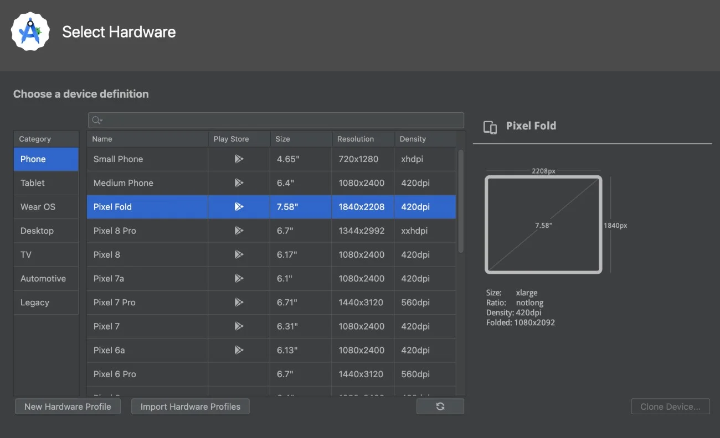The image size is (720, 438).
Task: Click Play Store icon for Pixel 6a
Action: point(239,350)
